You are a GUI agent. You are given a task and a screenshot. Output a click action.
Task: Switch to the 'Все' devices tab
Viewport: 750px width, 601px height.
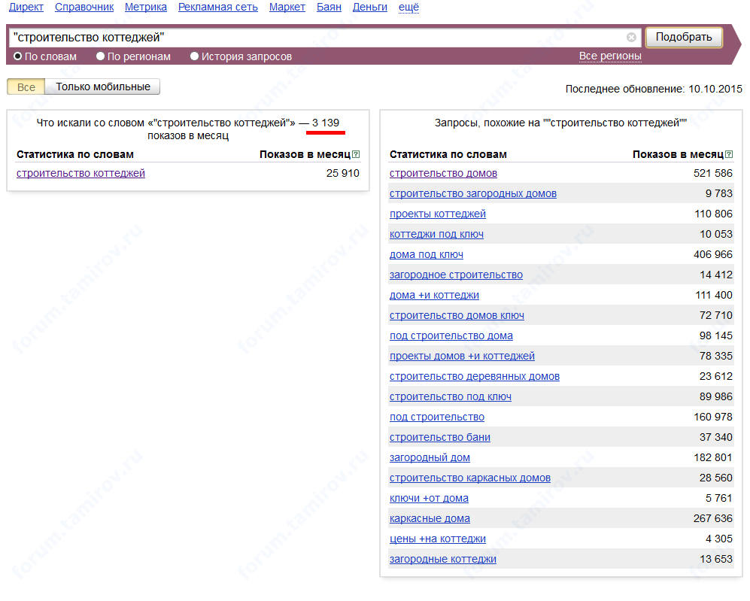point(26,87)
